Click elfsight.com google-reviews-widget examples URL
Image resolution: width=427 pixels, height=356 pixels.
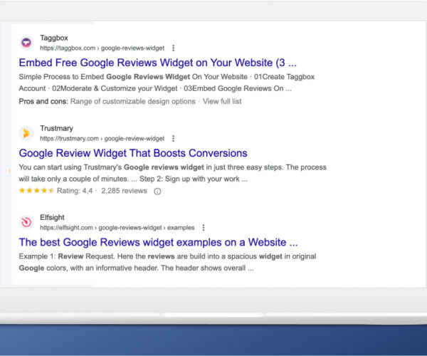[x=117, y=228]
